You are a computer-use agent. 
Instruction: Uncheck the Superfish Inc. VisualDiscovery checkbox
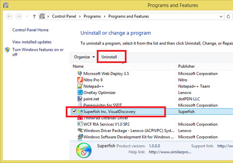click(x=74, y=111)
